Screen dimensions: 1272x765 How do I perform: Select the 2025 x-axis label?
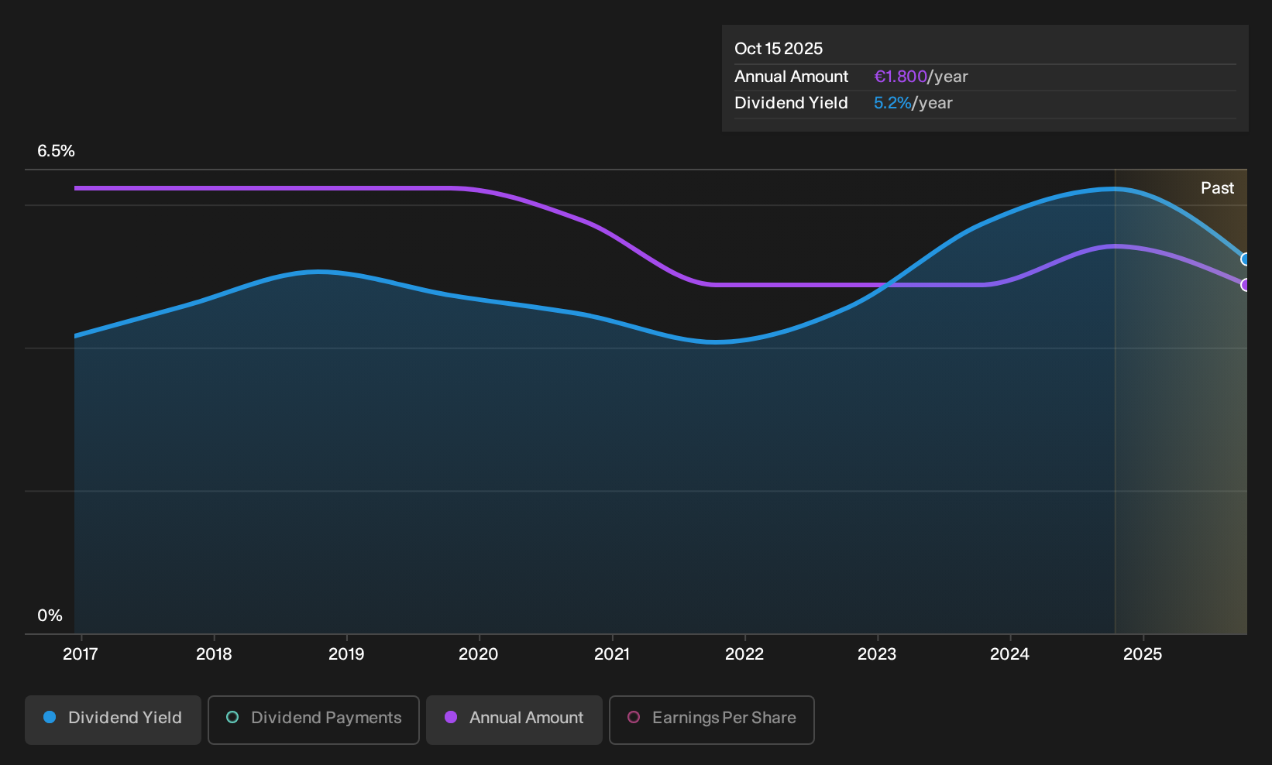point(1143,654)
